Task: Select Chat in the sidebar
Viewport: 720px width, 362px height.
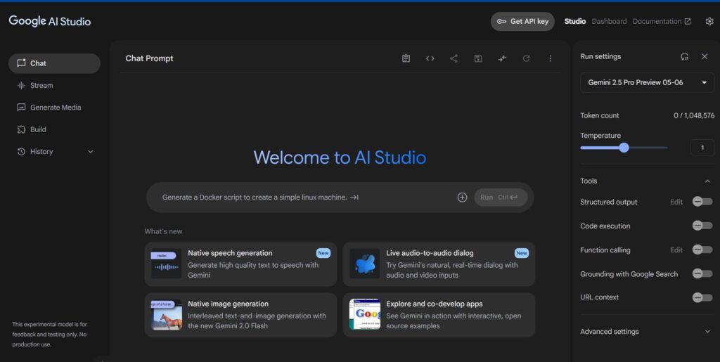Action: click(54, 63)
